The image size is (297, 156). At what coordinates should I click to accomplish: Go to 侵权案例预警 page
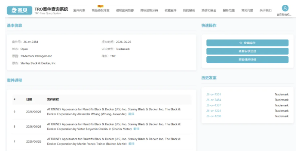click(x=125, y=10)
